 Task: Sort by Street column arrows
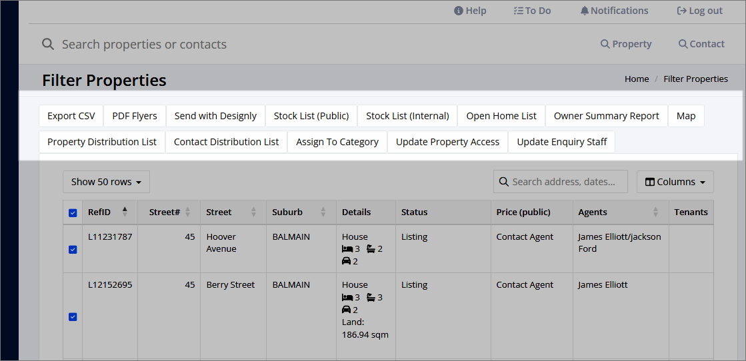[x=253, y=212]
